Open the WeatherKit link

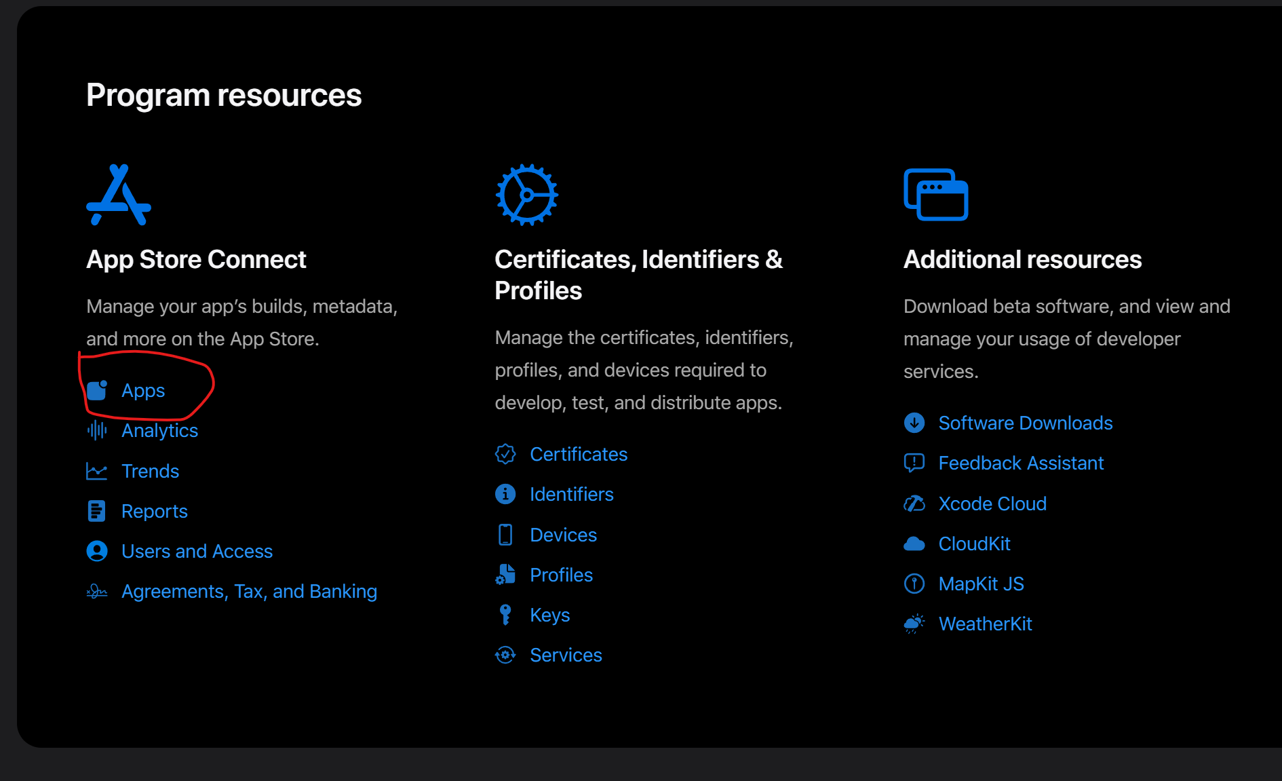coord(986,624)
